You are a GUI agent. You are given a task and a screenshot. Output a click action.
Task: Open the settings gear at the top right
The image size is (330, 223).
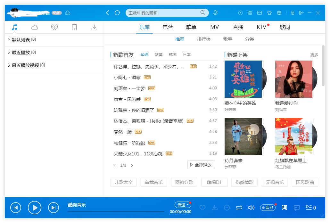pyautogui.click(x=279, y=13)
